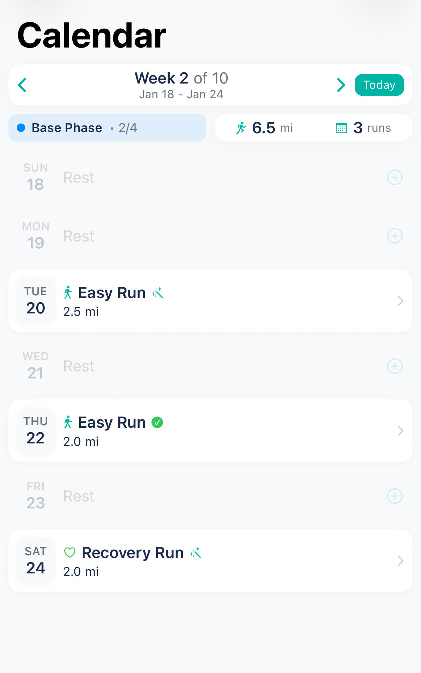Go to the previous week
This screenshot has height=673, width=421.
tap(22, 85)
